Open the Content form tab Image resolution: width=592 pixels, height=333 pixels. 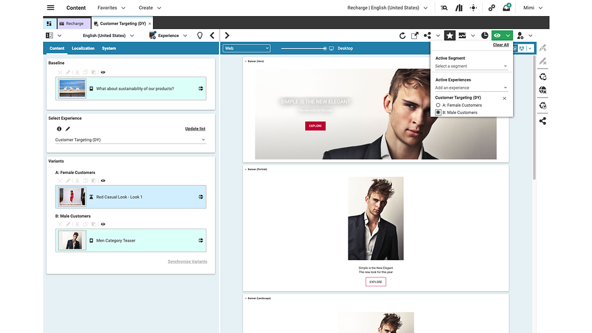pyautogui.click(x=57, y=48)
